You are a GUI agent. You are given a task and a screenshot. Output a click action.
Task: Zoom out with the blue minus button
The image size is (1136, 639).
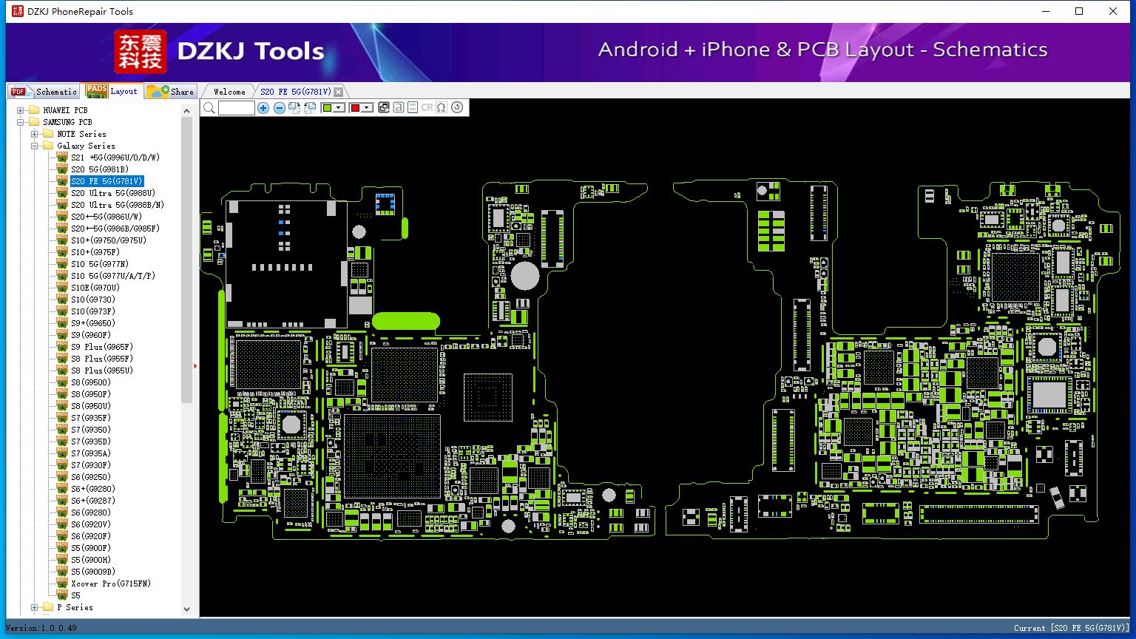279,108
